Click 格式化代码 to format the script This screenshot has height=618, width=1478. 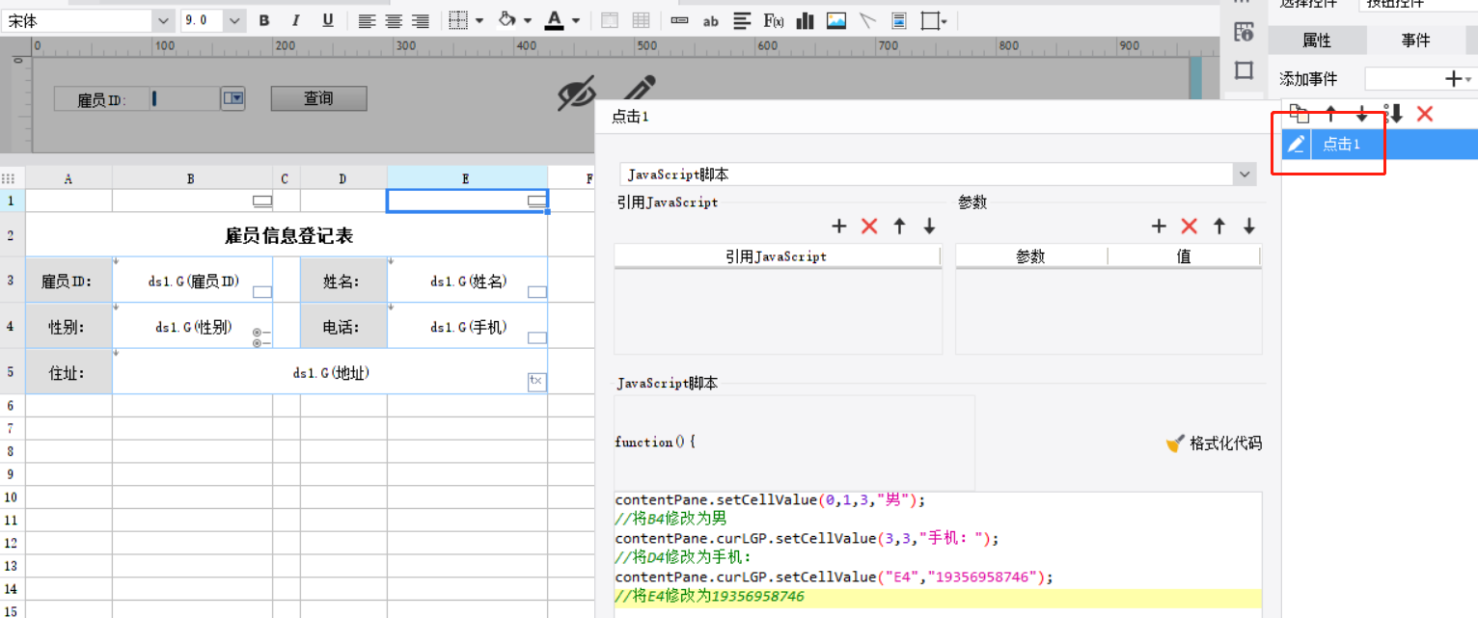[x=1214, y=443]
